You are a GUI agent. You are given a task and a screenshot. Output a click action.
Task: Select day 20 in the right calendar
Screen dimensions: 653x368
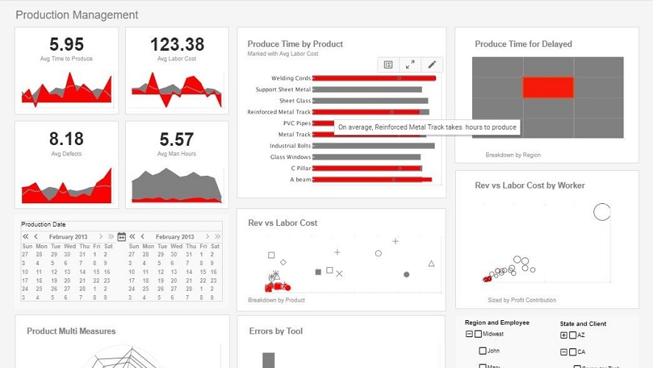click(x=174, y=280)
